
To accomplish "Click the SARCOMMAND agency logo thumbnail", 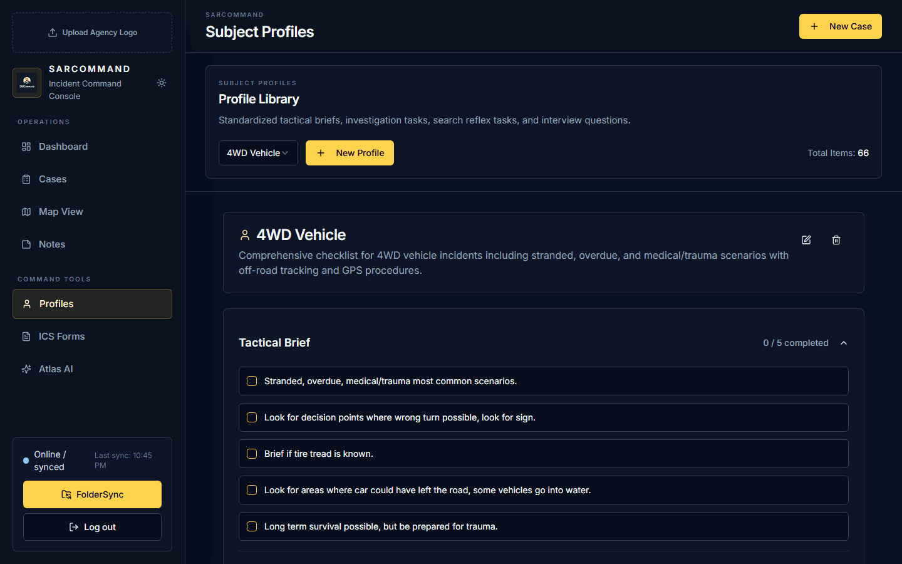I will coord(27,83).
